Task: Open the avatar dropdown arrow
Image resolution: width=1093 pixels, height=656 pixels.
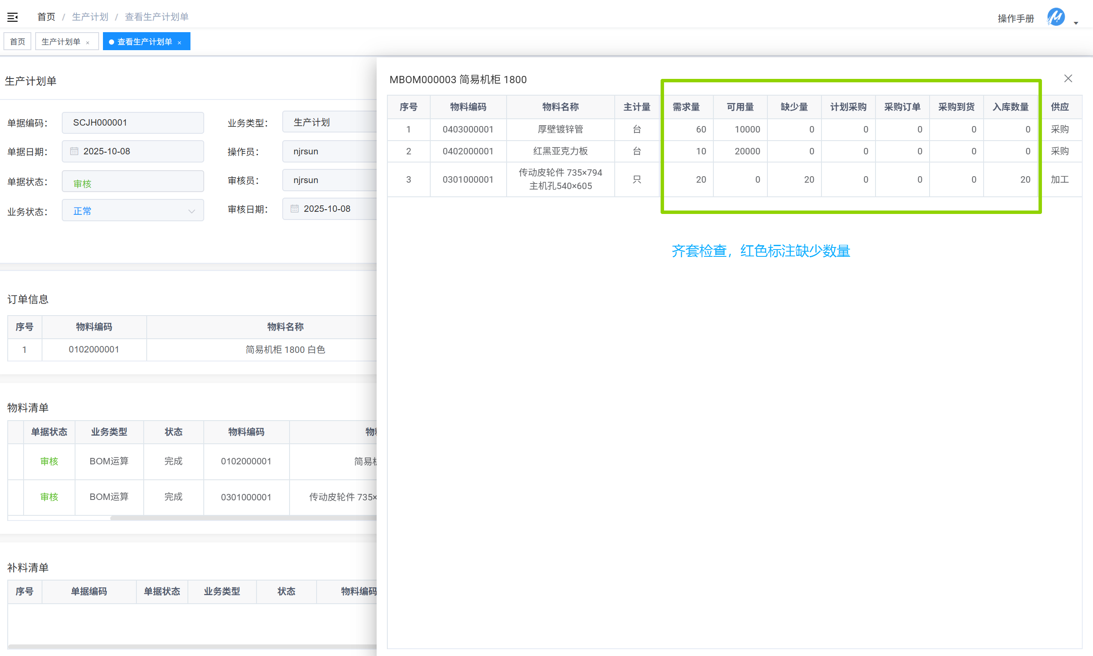Action: tap(1076, 23)
